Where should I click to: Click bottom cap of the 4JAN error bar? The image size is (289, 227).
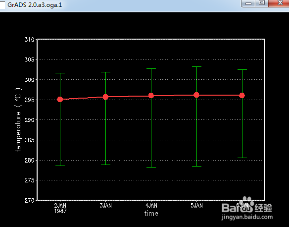click(x=151, y=167)
